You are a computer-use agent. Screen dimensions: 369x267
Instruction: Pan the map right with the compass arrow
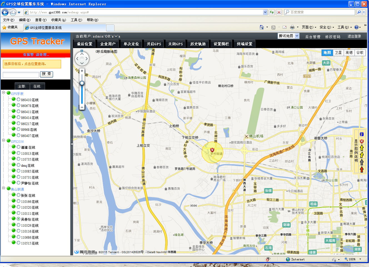coord(87,59)
